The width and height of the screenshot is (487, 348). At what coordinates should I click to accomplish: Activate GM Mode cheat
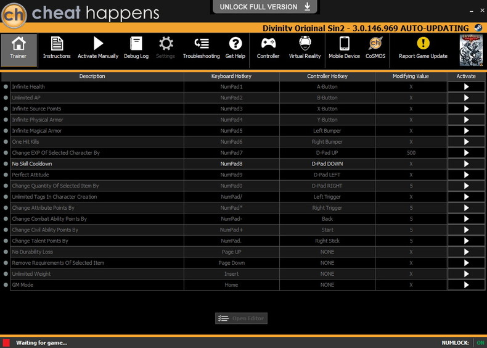click(466, 285)
